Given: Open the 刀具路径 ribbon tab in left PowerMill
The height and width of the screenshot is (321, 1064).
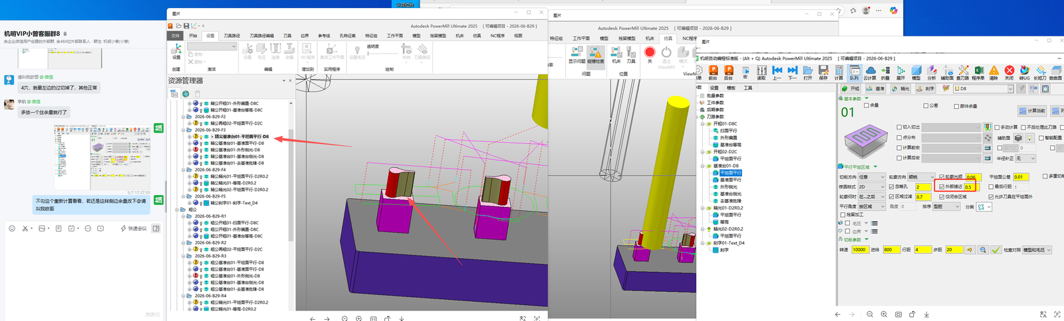Looking at the screenshot, I should [x=231, y=36].
